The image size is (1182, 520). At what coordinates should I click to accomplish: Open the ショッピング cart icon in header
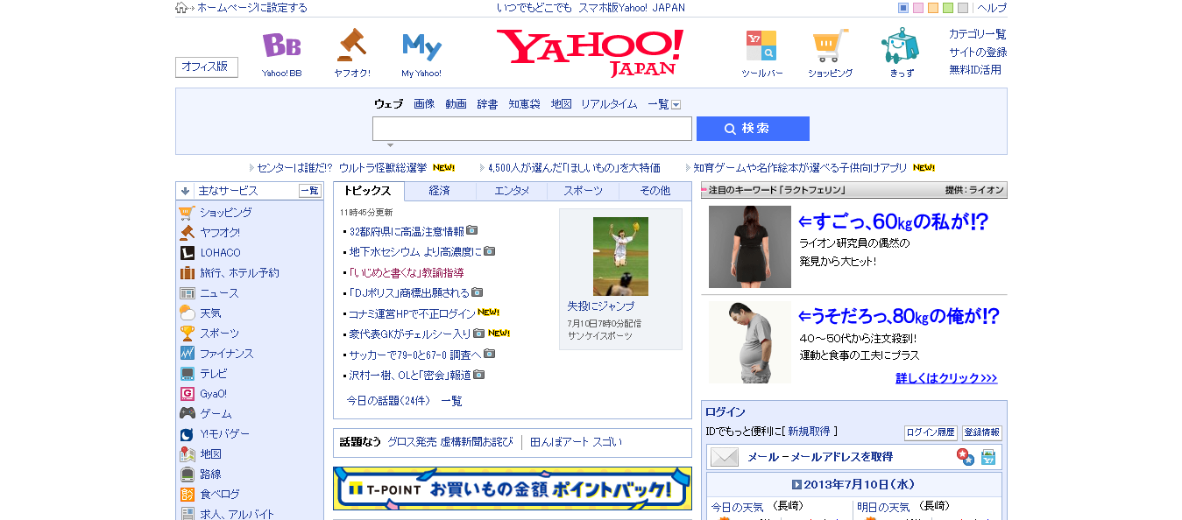pyautogui.click(x=830, y=46)
